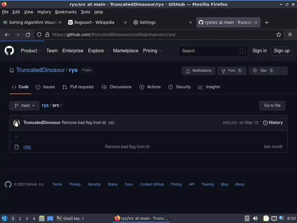Screen dimensions: 297x223
Task: Open the repository Security tab
Action: [x=179, y=87]
